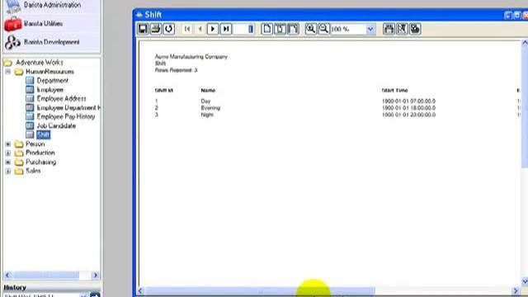Collapse the HumanResources folder
This screenshot has width=528, height=297.
point(8,72)
